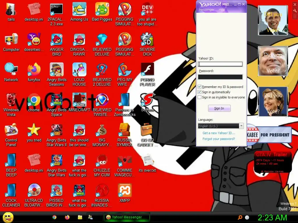Click 'Forgot your password?' link
Image resolution: width=298 pixels, height=223 pixels.
point(219,139)
